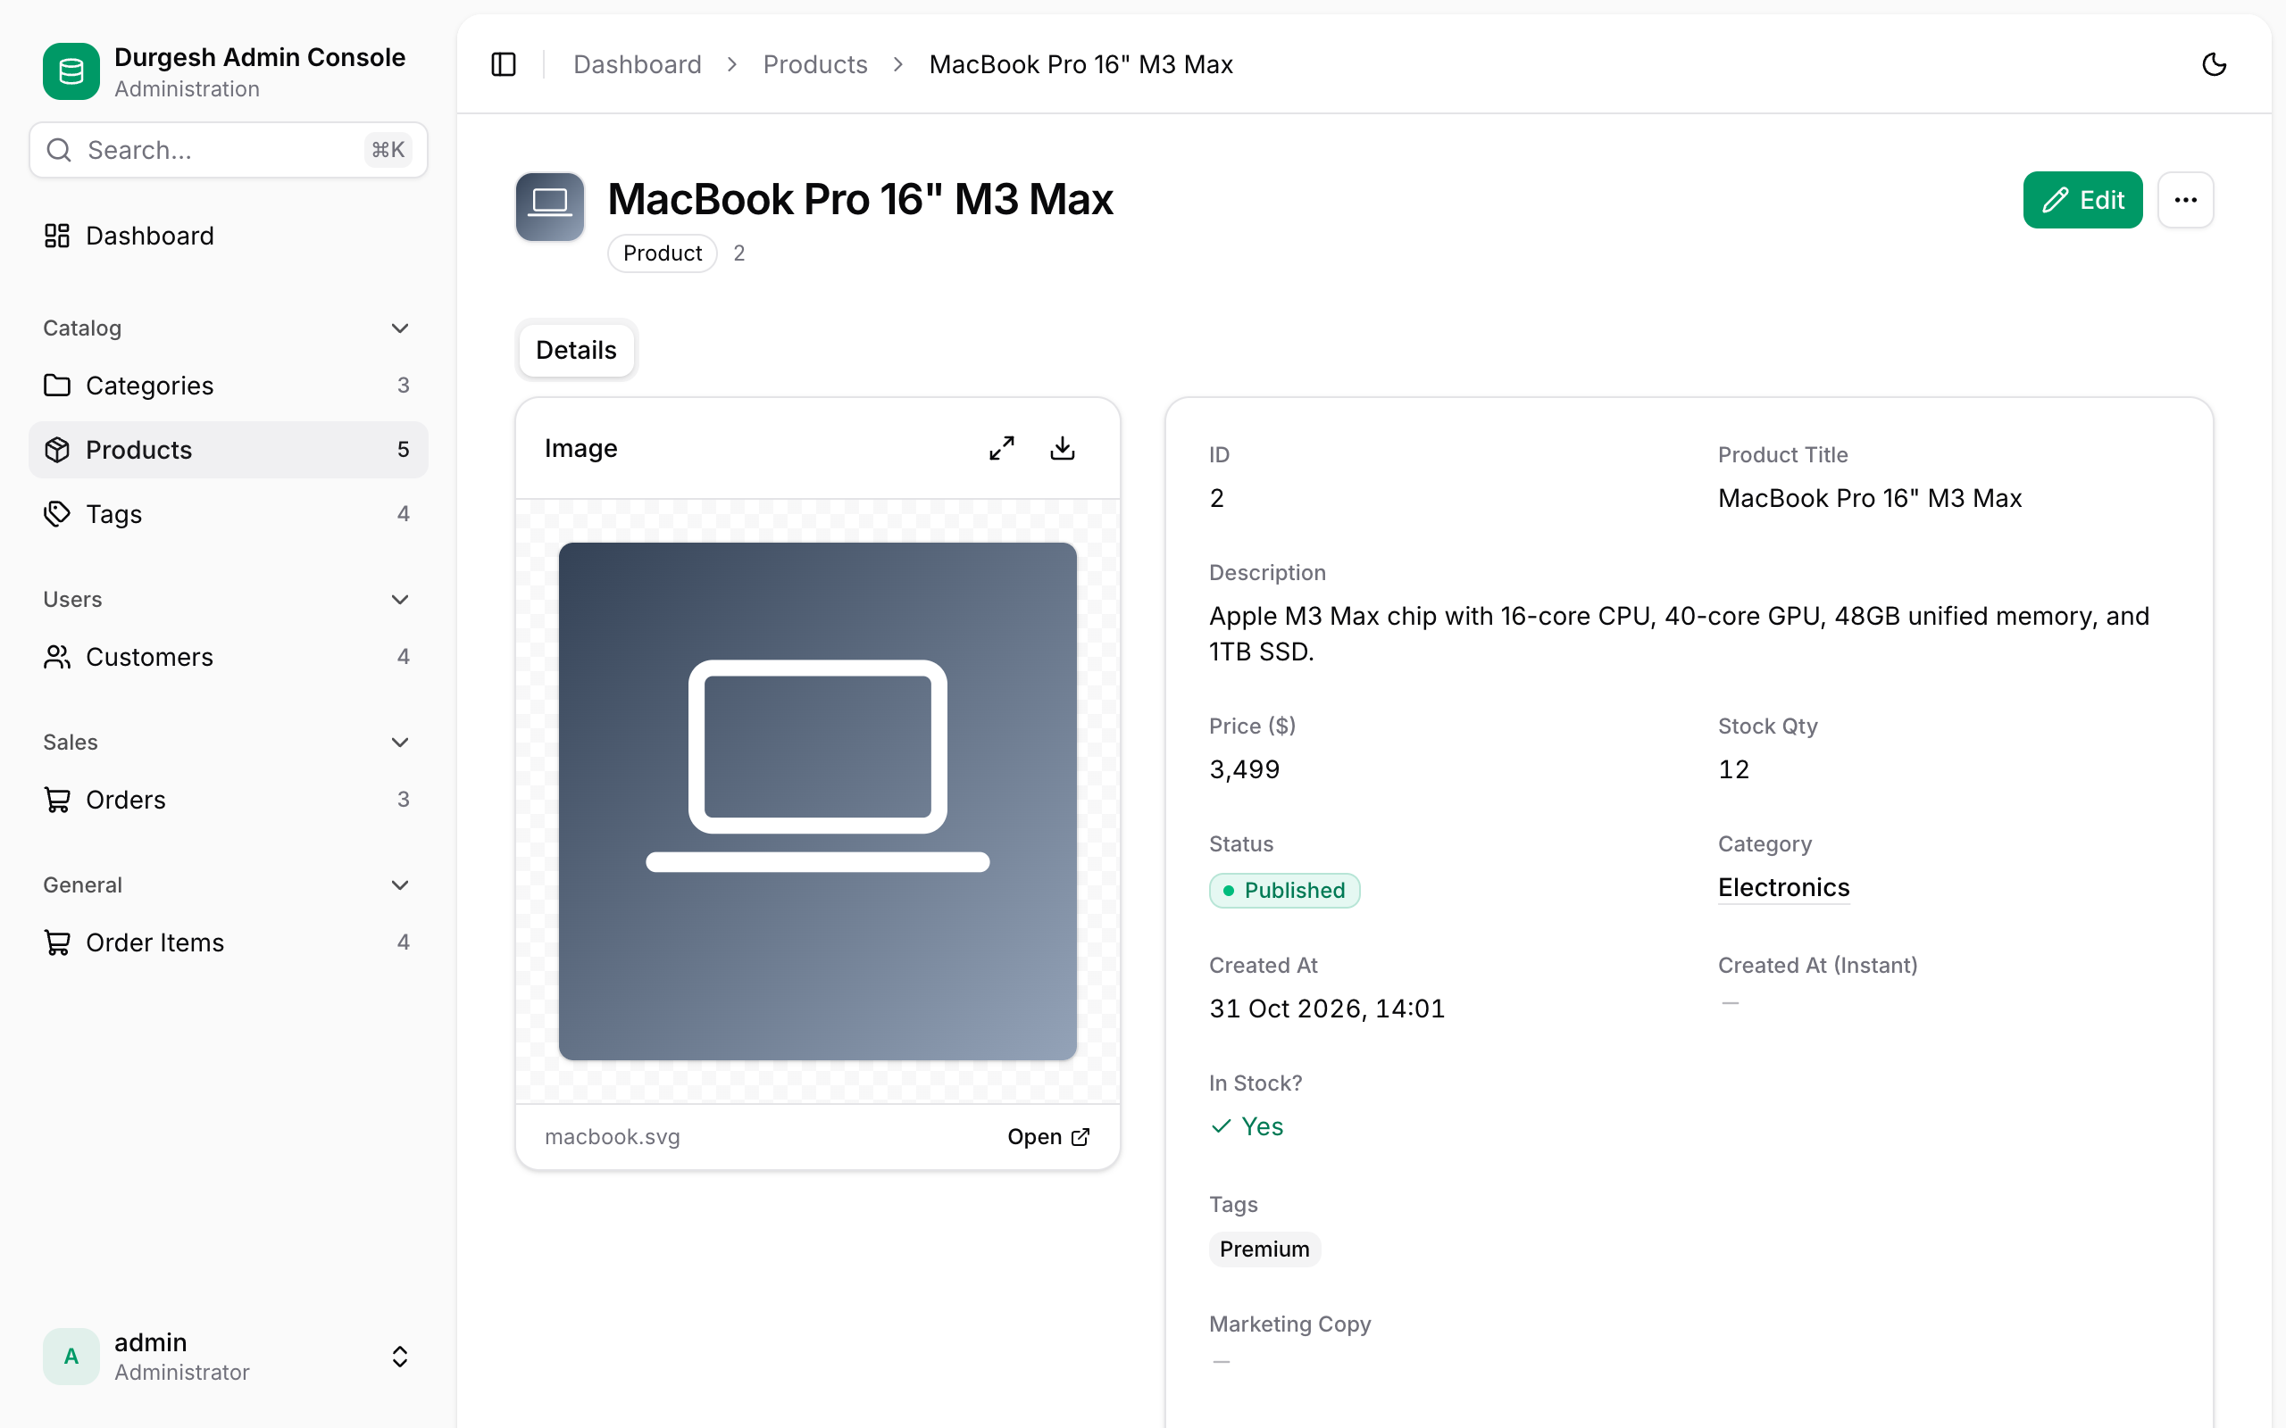Click the created date 31 Oct 2026, 14:01
This screenshot has height=1428, width=2286.
click(x=1326, y=1009)
